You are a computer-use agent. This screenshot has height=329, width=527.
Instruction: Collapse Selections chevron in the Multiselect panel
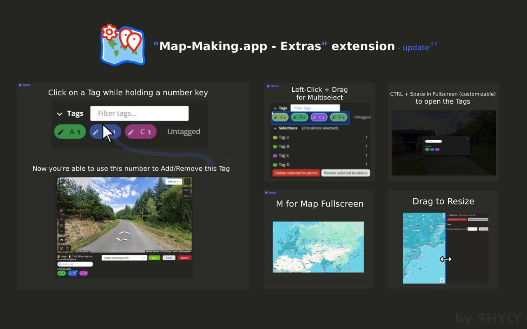(x=275, y=128)
